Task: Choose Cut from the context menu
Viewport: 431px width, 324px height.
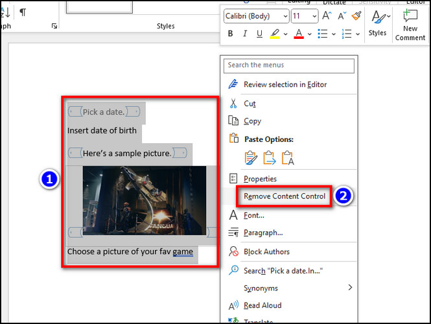Action: click(289, 104)
